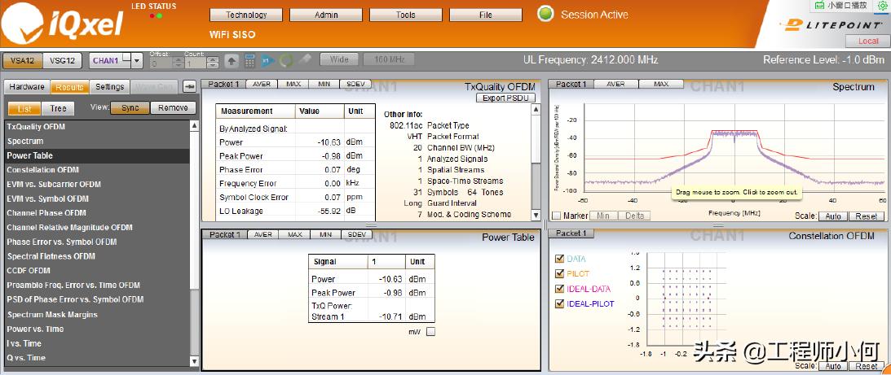
Task: Open the Technology menu
Action: [246, 15]
